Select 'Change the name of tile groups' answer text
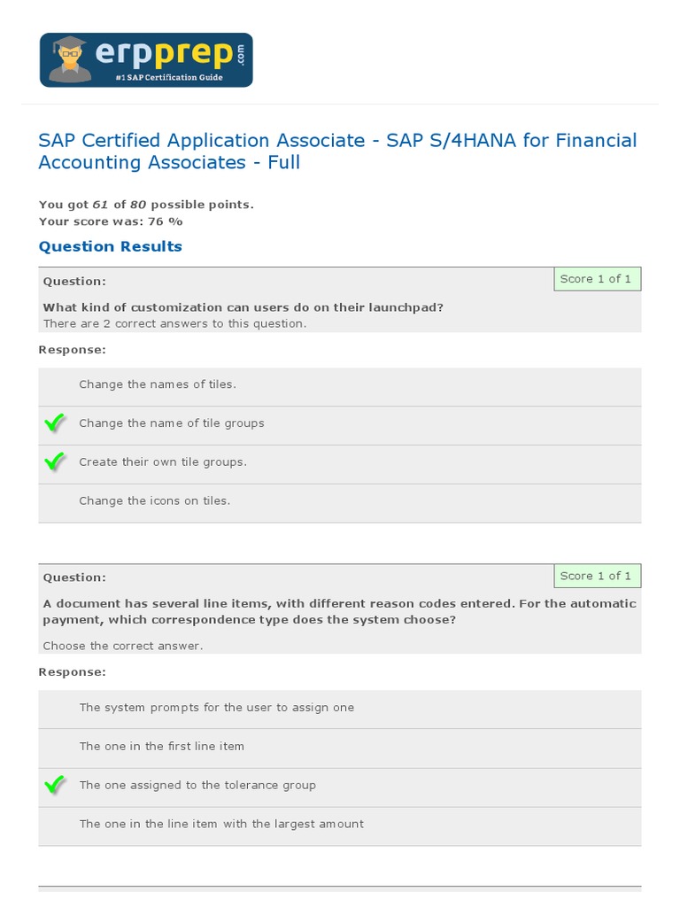 click(x=172, y=423)
